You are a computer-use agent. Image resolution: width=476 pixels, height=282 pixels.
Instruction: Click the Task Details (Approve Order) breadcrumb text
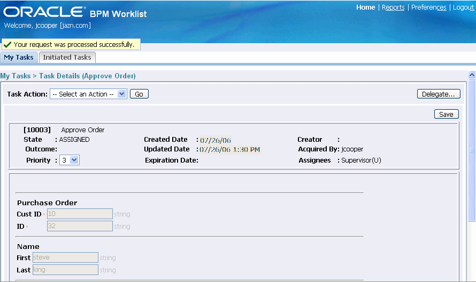tap(87, 76)
